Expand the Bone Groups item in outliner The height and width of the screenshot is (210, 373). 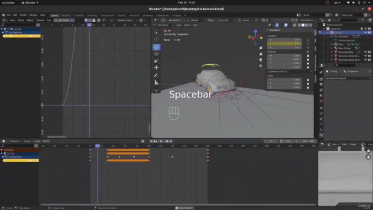coord(332,48)
